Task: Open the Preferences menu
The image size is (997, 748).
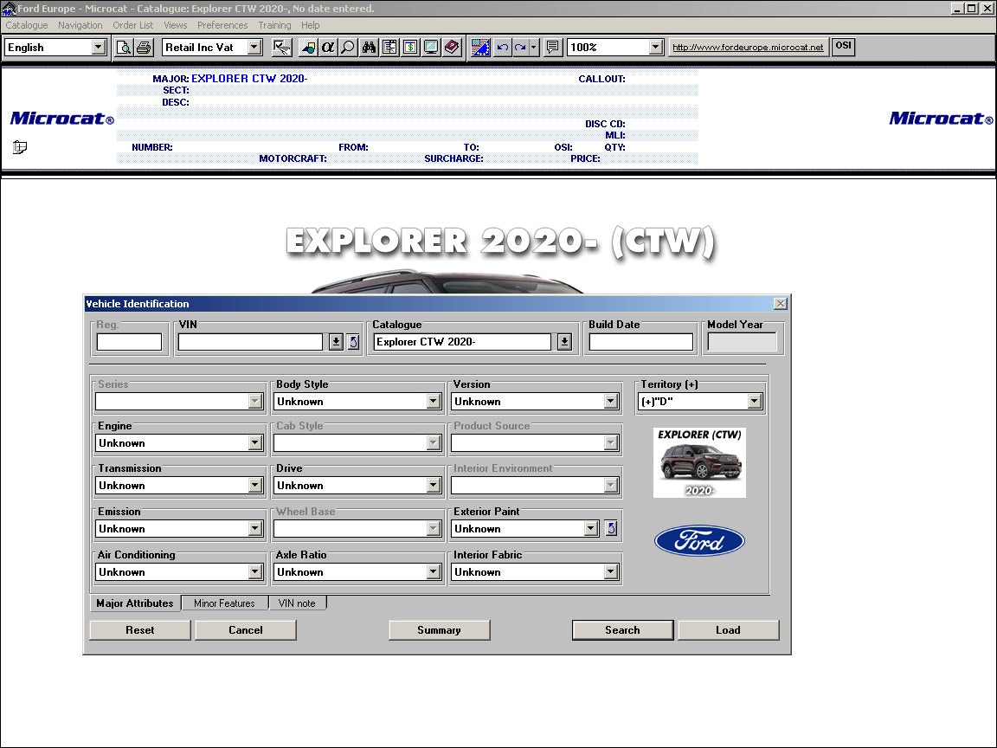Action: 222,25
